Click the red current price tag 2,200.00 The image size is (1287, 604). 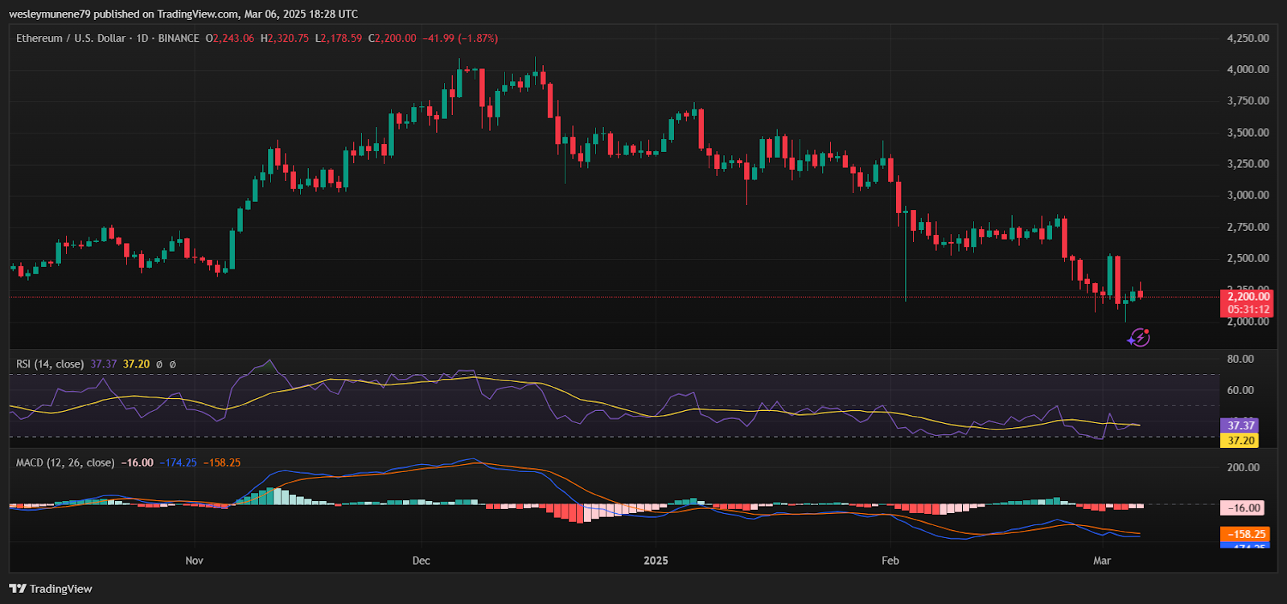[1248, 297]
